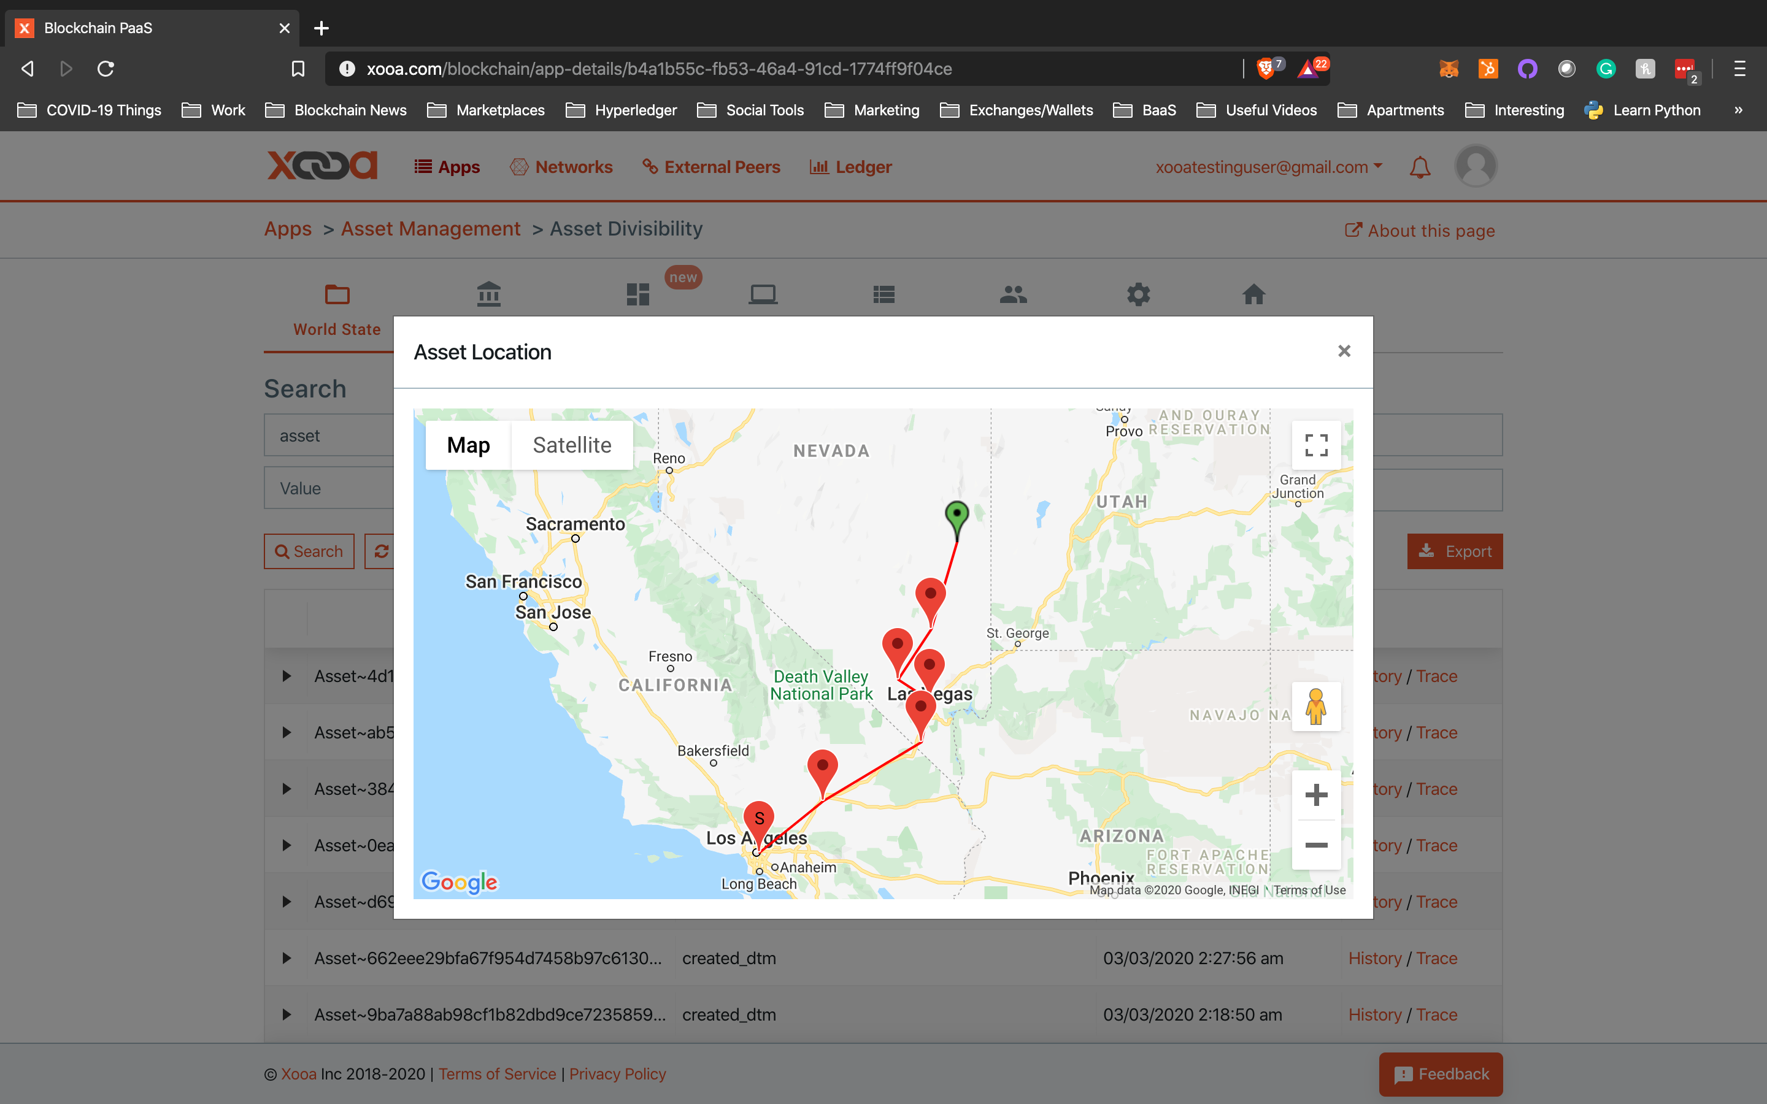Select the Street View pegman icon
Screen dimensions: 1767x1104
coord(1316,706)
